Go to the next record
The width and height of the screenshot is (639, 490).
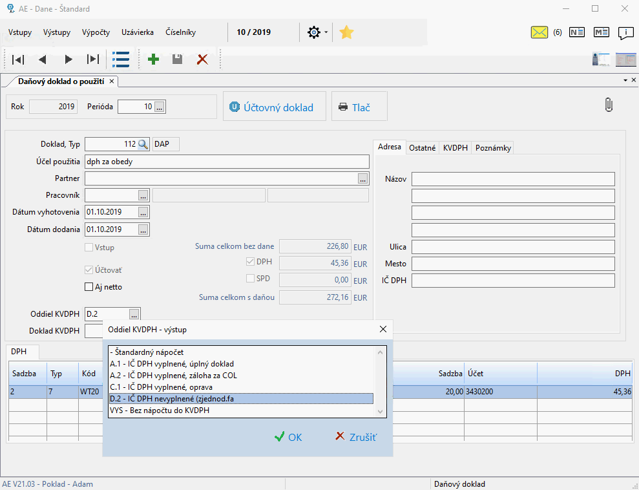(x=68, y=59)
